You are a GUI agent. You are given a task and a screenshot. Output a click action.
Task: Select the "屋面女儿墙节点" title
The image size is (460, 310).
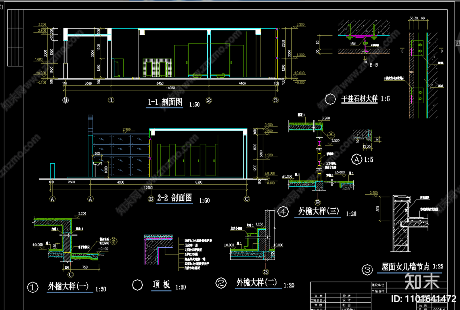point(405,267)
